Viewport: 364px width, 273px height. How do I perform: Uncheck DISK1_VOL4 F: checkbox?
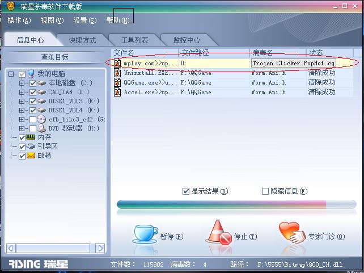(x=33, y=110)
